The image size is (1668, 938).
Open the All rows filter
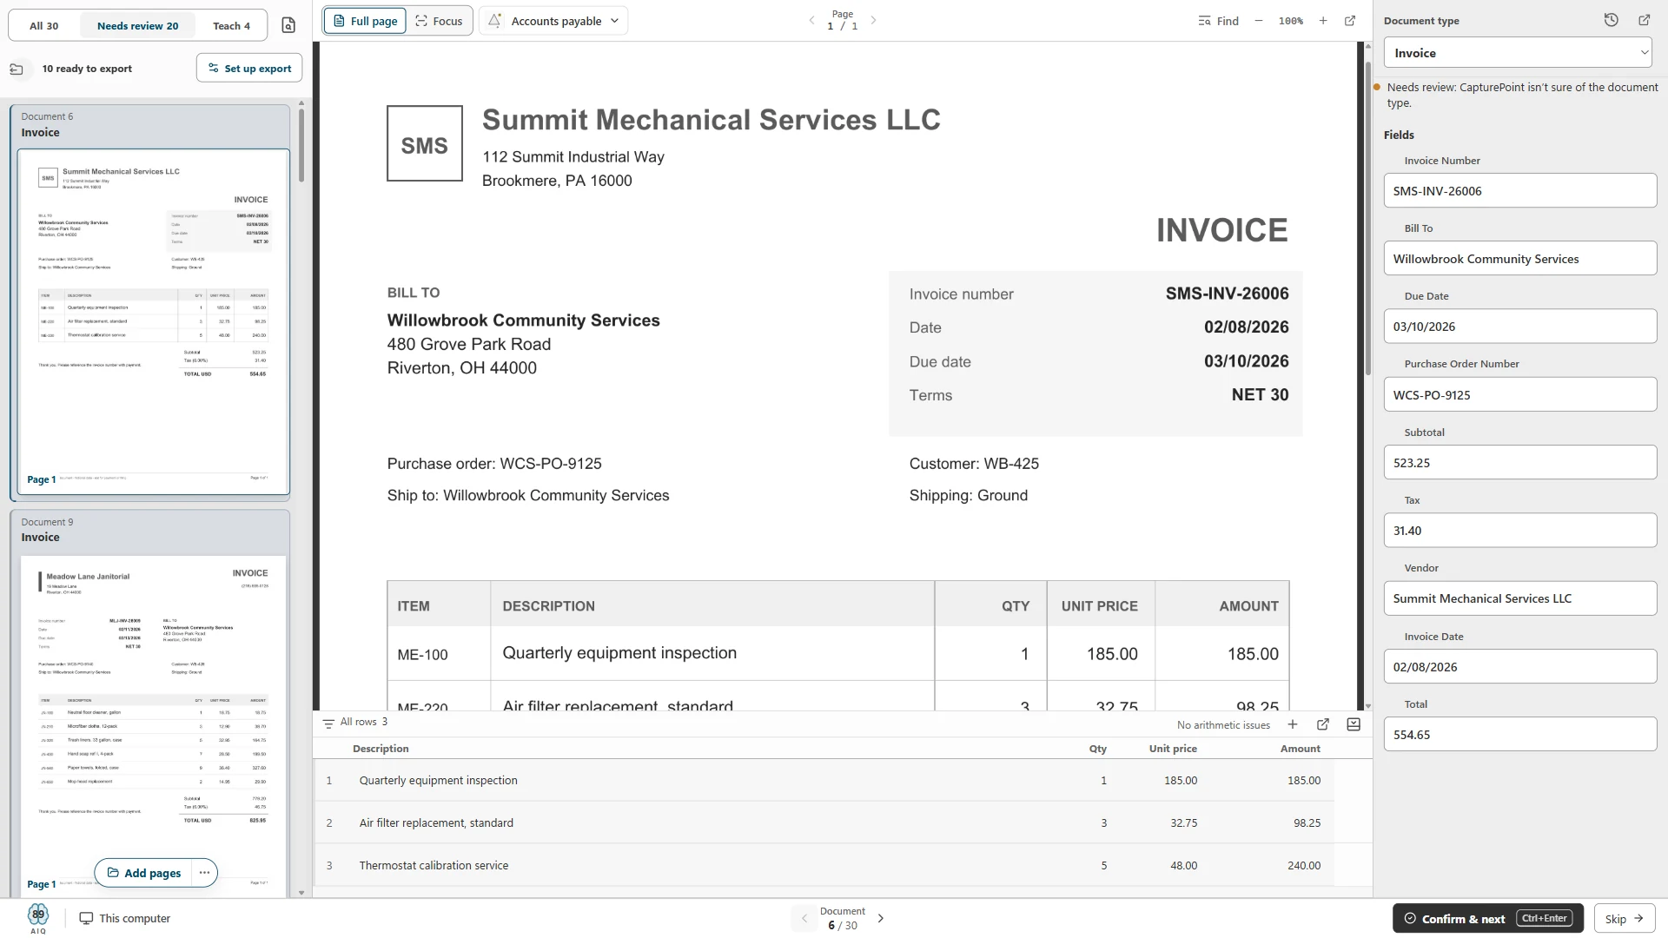pyautogui.click(x=355, y=723)
